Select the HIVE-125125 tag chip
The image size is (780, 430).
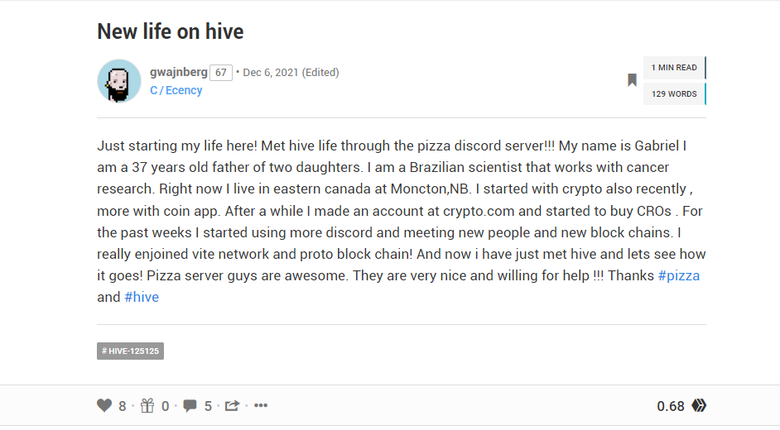click(x=130, y=351)
